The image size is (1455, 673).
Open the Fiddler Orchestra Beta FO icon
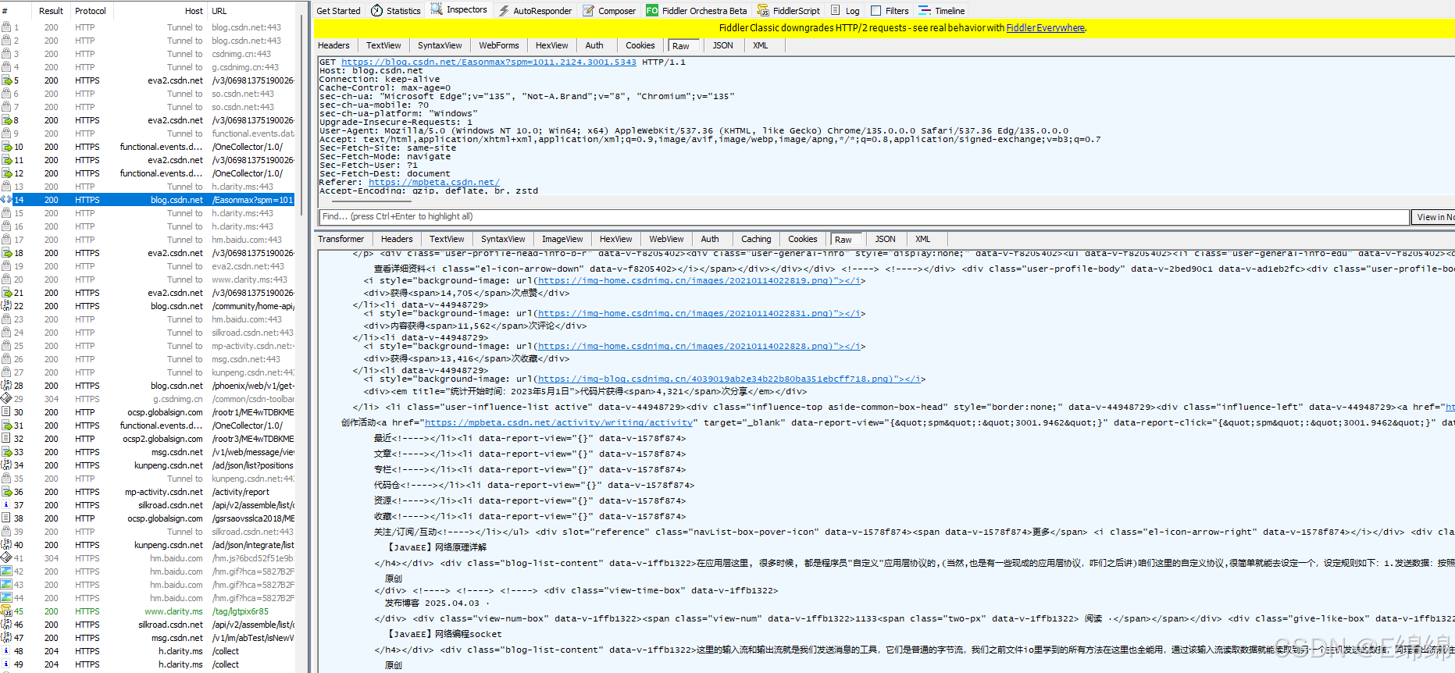(x=652, y=10)
